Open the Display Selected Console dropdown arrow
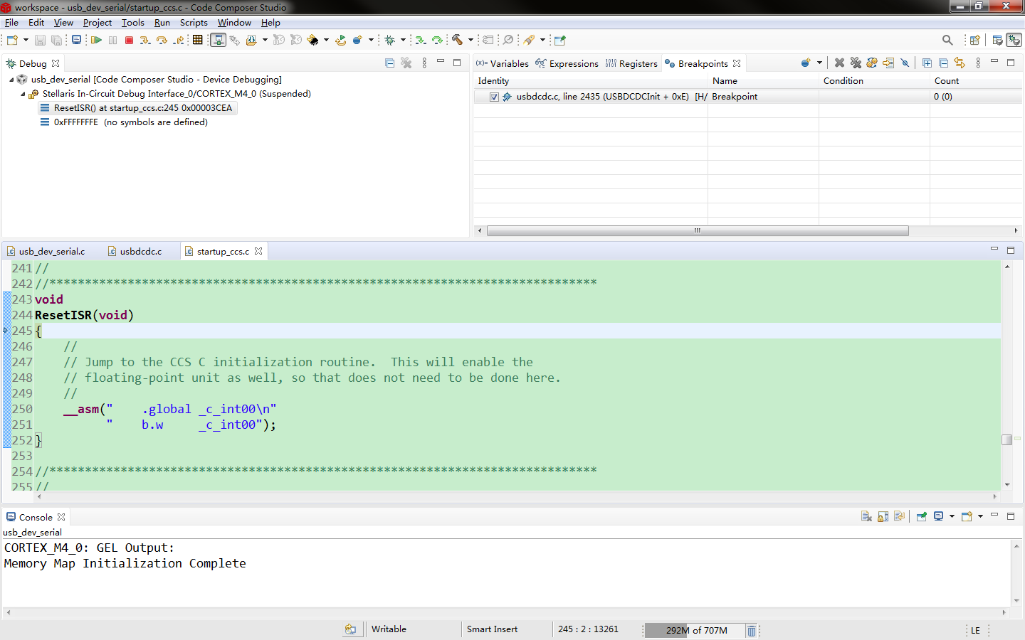1025x640 pixels. pos(952,517)
